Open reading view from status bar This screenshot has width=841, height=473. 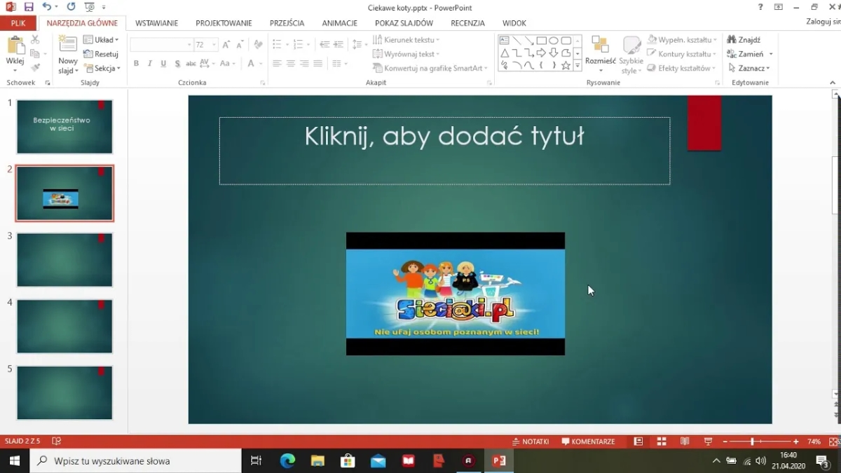tap(685, 441)
